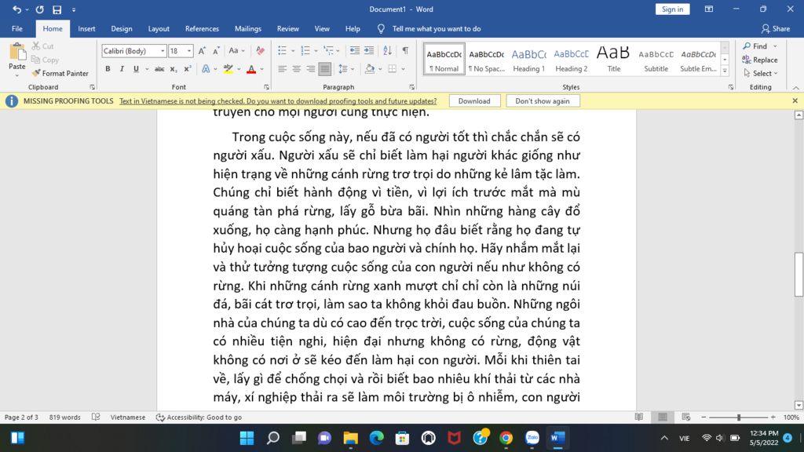Image resolution: width=804 pixels, height=452 pixels.
Task: Open Font name combo box dropdown
Action: [163, 51]
